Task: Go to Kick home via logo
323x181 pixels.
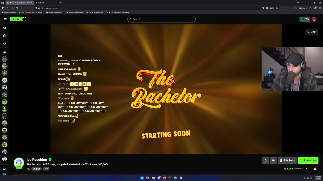Action: (18, 19)
